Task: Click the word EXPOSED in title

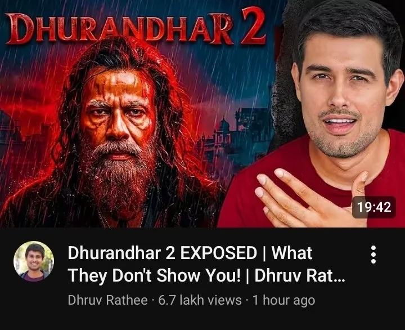Action: point(218,253)
